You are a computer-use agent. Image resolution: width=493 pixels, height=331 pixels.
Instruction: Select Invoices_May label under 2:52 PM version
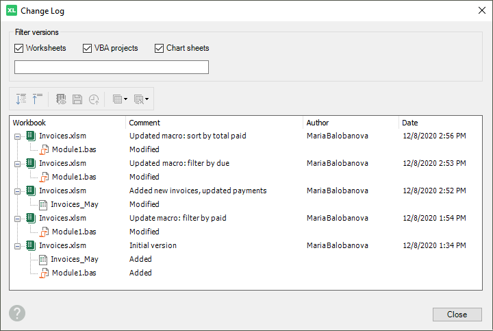coord(75,204)
